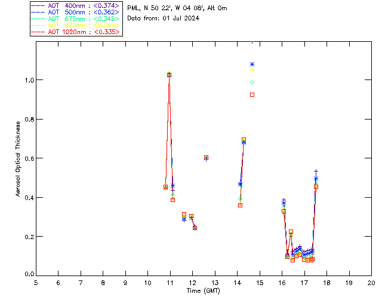Click the 0.6 y-axis tick label
Image resolution: width=382 pixels, height=306 pixels.
pyautogui.click(x=29, y=158)
